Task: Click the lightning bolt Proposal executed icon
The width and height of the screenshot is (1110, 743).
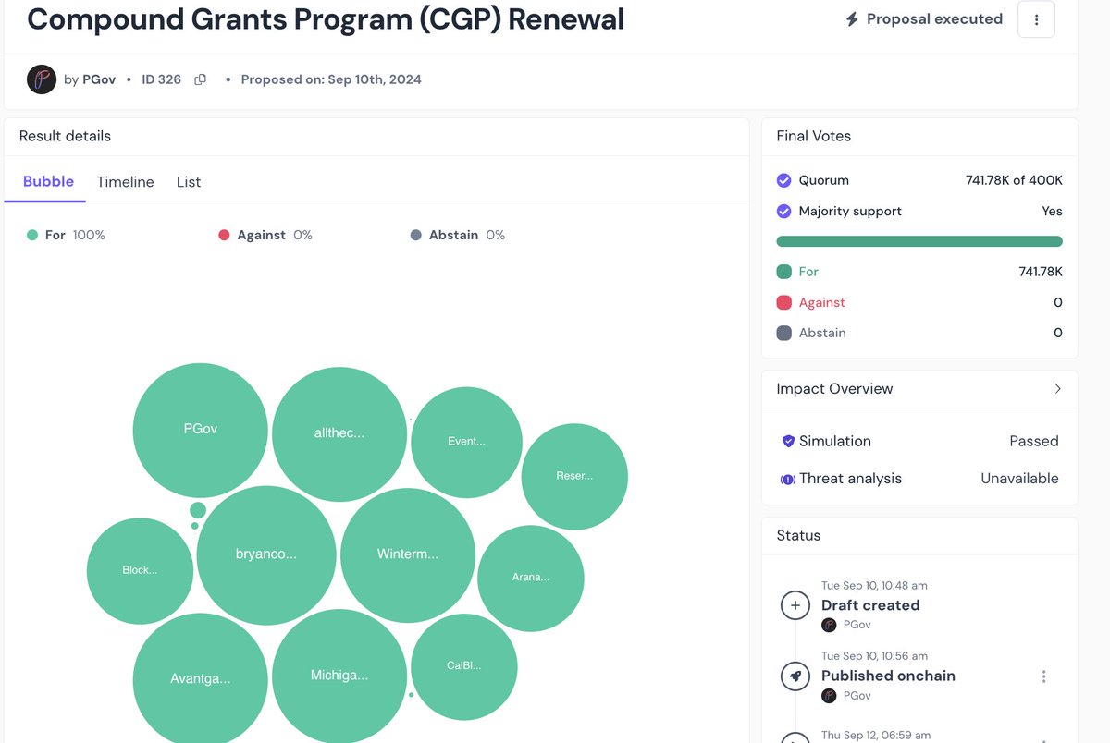Action: click(852, 19)
